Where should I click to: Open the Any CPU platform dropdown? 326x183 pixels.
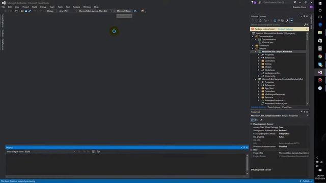coord(68,11)
